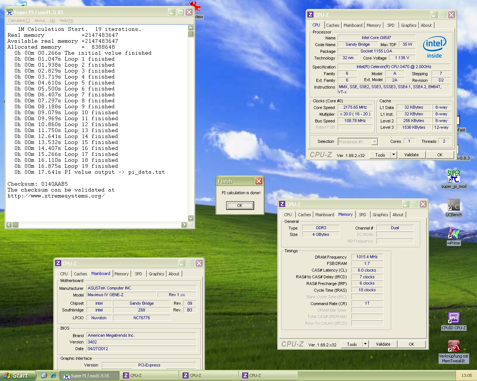Select CPU tab in Memory CPU-Z window
Image resolution: width=477 pixels, height=381 pixels.
pyautogui.click(x=288, y=215)
